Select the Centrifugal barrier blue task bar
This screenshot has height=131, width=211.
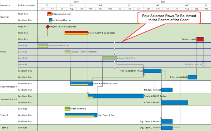pyautogui.click(x=51, y=20)
